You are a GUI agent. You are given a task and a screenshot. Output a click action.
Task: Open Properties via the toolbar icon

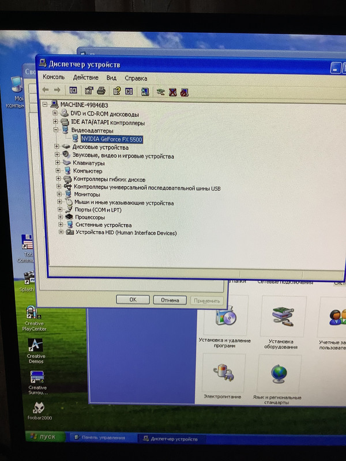tap(89, 90)
